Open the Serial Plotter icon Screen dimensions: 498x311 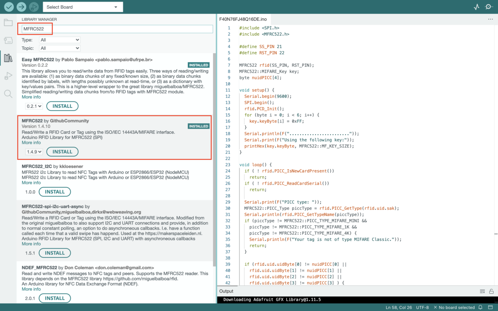click(x=476, y=7)
